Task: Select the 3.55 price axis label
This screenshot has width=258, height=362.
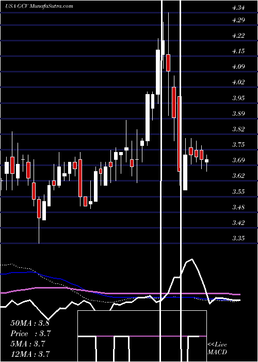Action: (238, 191)
